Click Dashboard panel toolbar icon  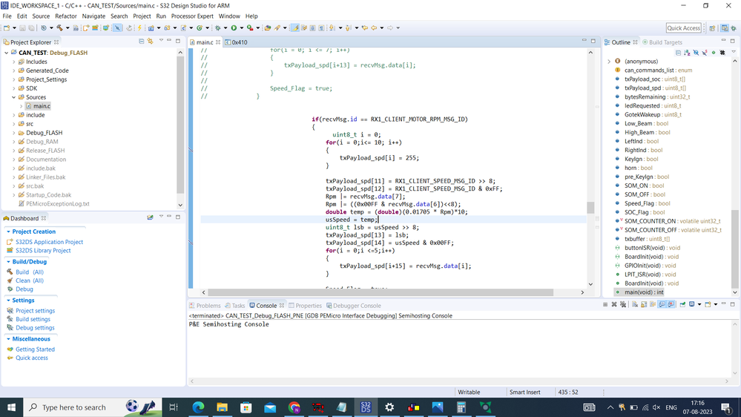pyautogui.click(x=151, y=217)
